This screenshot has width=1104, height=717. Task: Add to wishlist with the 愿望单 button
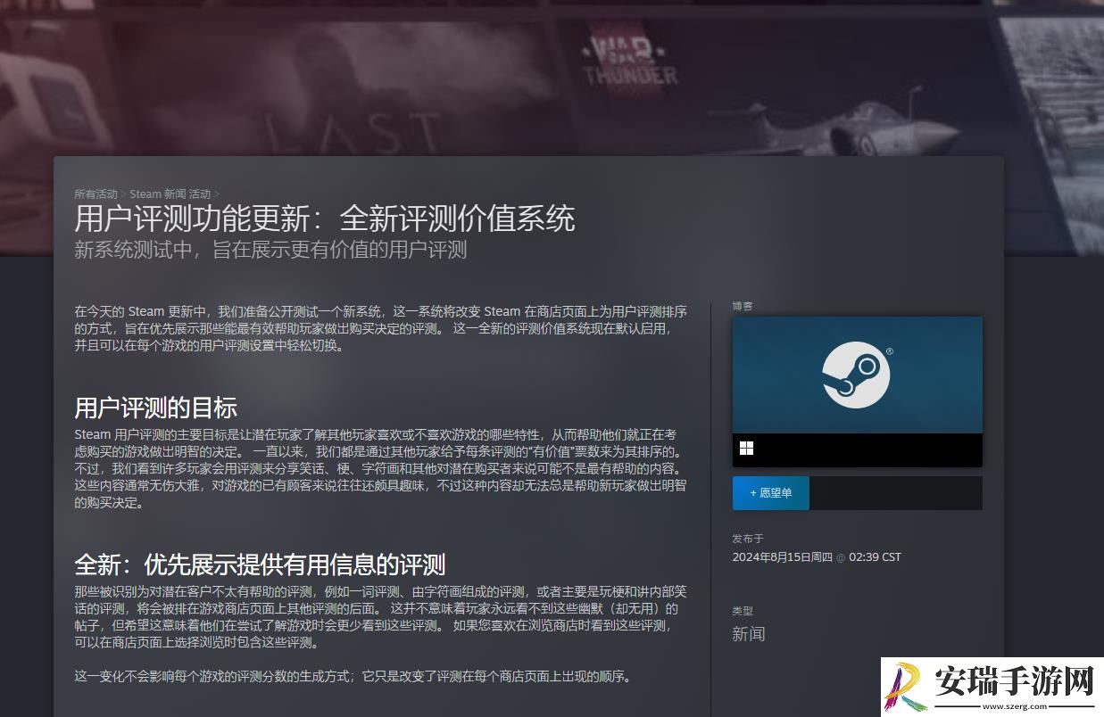coord(771,493)
